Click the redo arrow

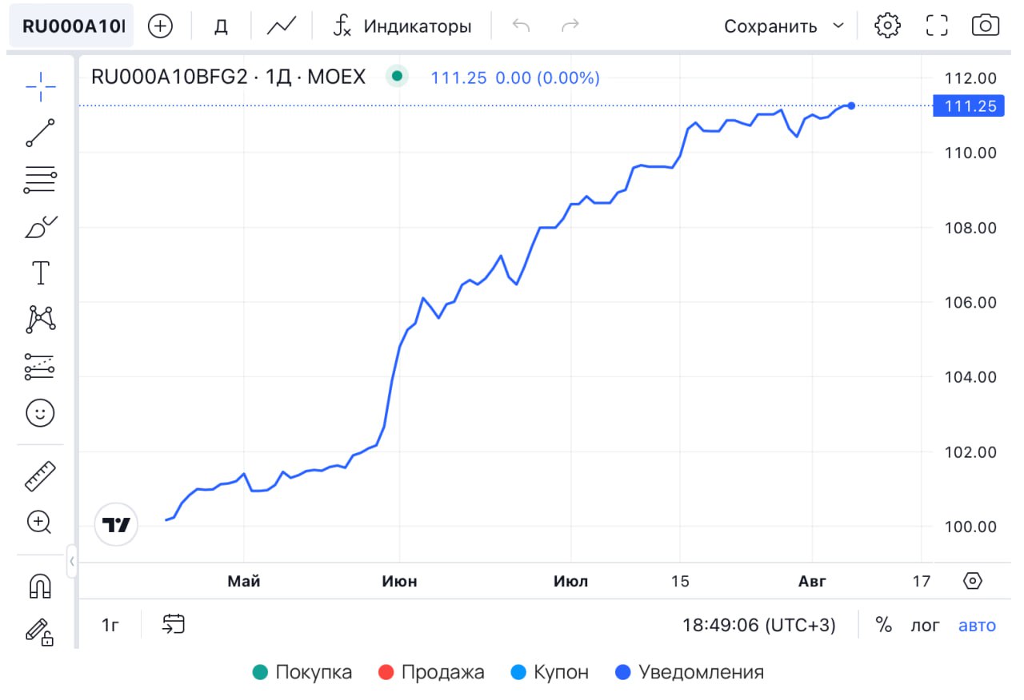[570, 26]
